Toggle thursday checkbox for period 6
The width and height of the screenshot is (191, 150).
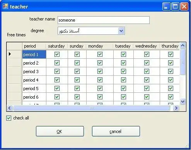tap(171, 97)
